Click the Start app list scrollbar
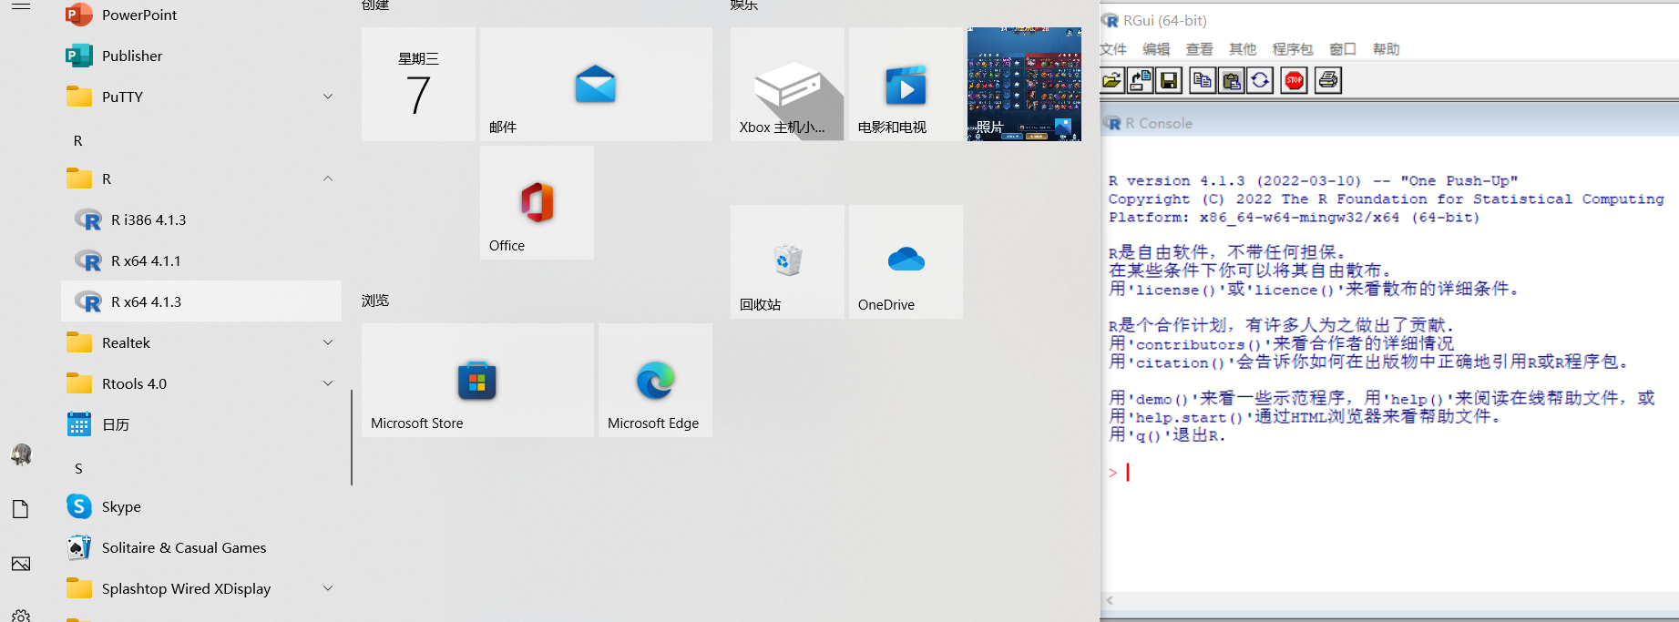 coord(352,437)
